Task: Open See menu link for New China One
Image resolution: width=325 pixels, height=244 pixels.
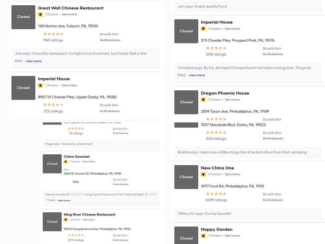Action: (232, 174)
